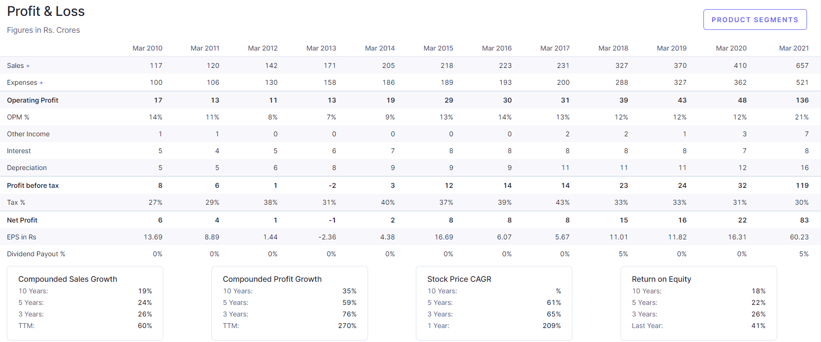Click the Net Profit row label

click(22, 220)
